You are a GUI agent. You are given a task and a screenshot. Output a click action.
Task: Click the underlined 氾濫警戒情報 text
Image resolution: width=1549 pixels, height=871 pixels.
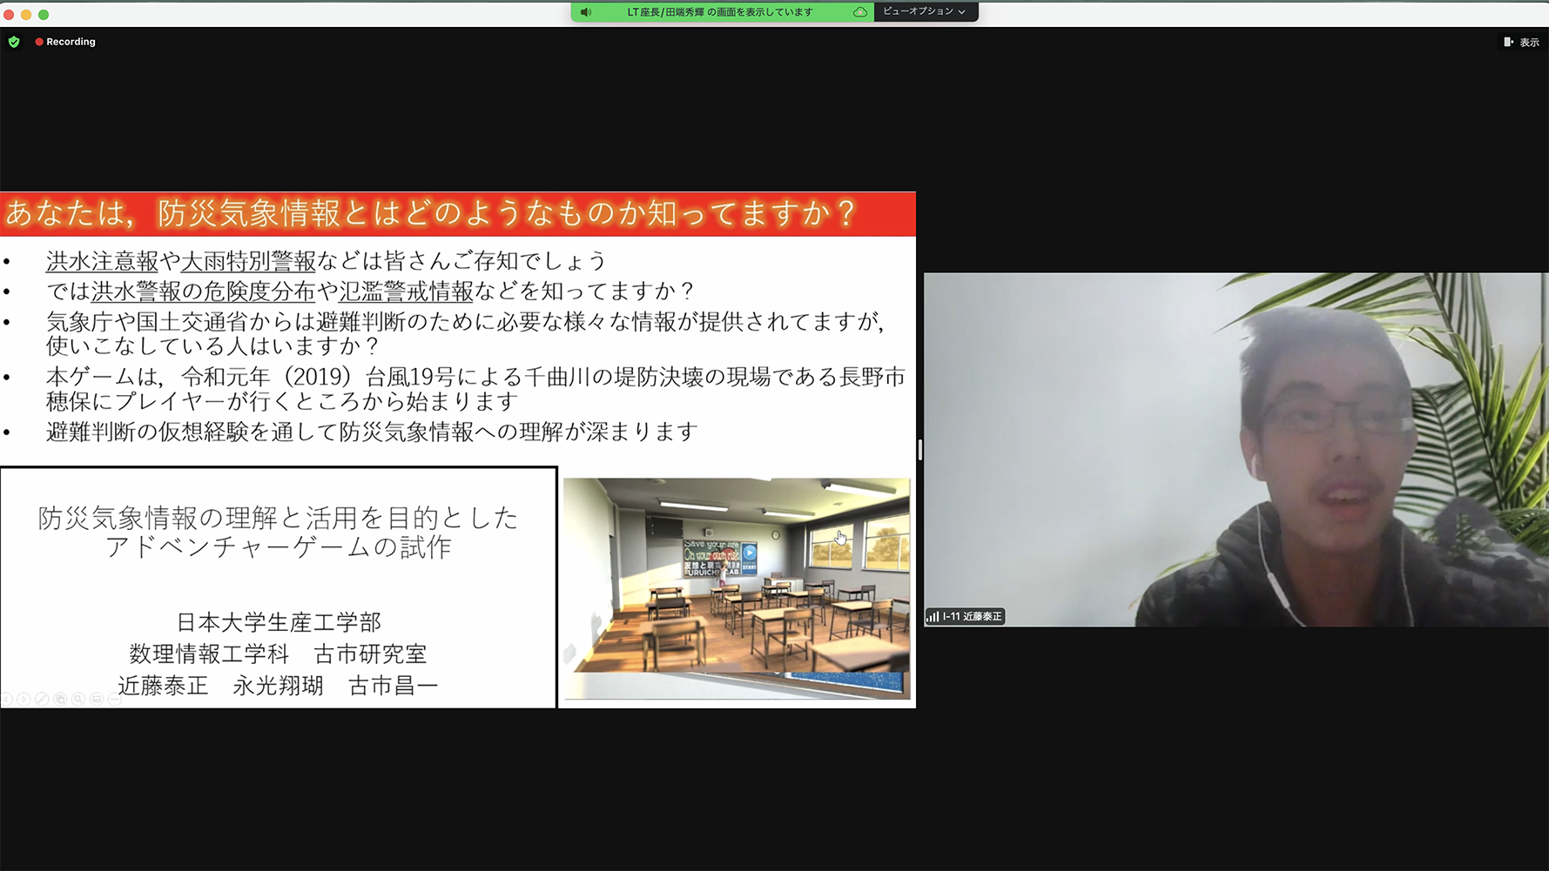click(406, 291)
